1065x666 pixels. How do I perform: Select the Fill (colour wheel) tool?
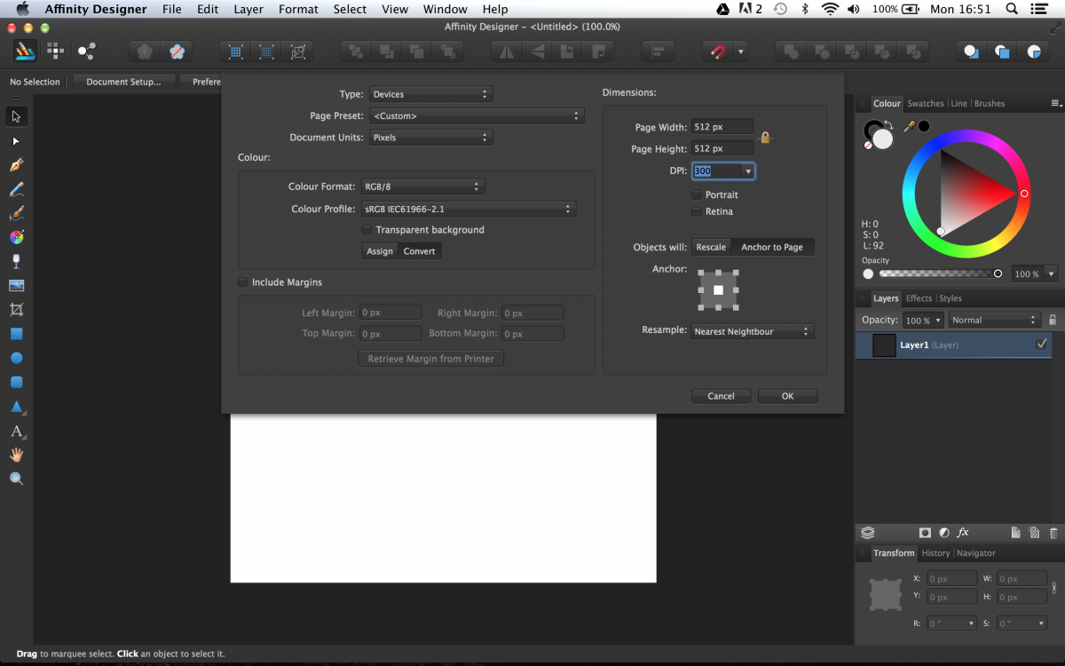pyautogui.click(x=16, y=237)
